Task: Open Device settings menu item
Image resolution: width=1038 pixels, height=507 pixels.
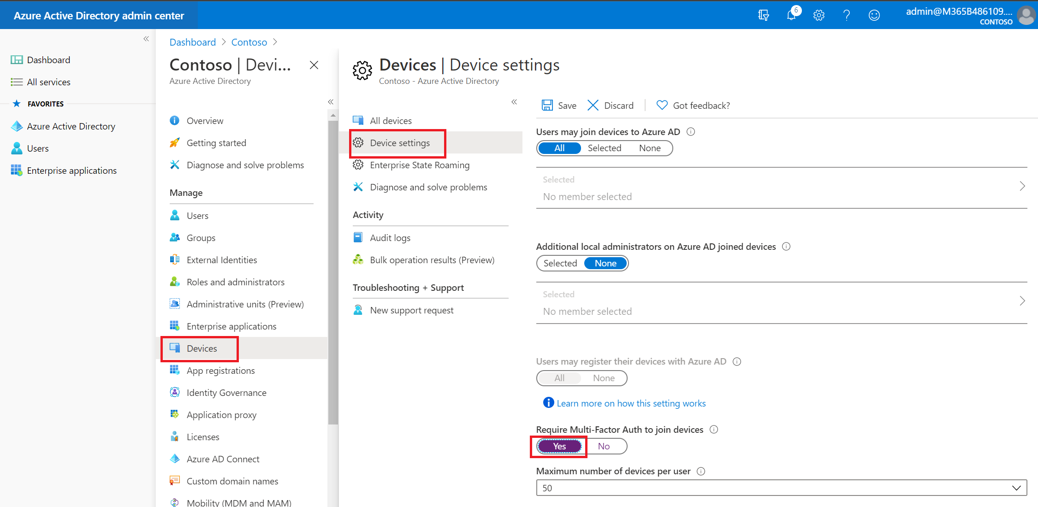Action: tap(431, 143)
